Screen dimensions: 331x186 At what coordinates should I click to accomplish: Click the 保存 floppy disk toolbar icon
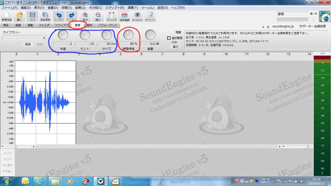coord(32,17)
